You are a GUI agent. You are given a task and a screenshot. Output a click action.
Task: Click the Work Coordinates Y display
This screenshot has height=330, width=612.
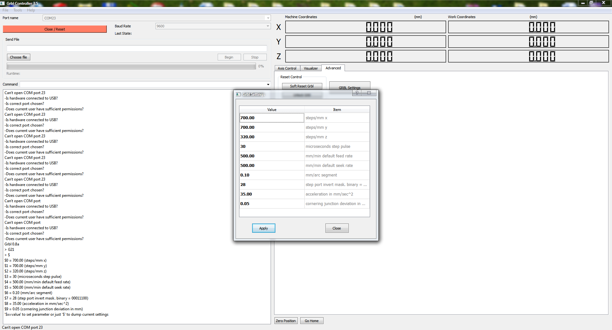(x=528, y=42)
